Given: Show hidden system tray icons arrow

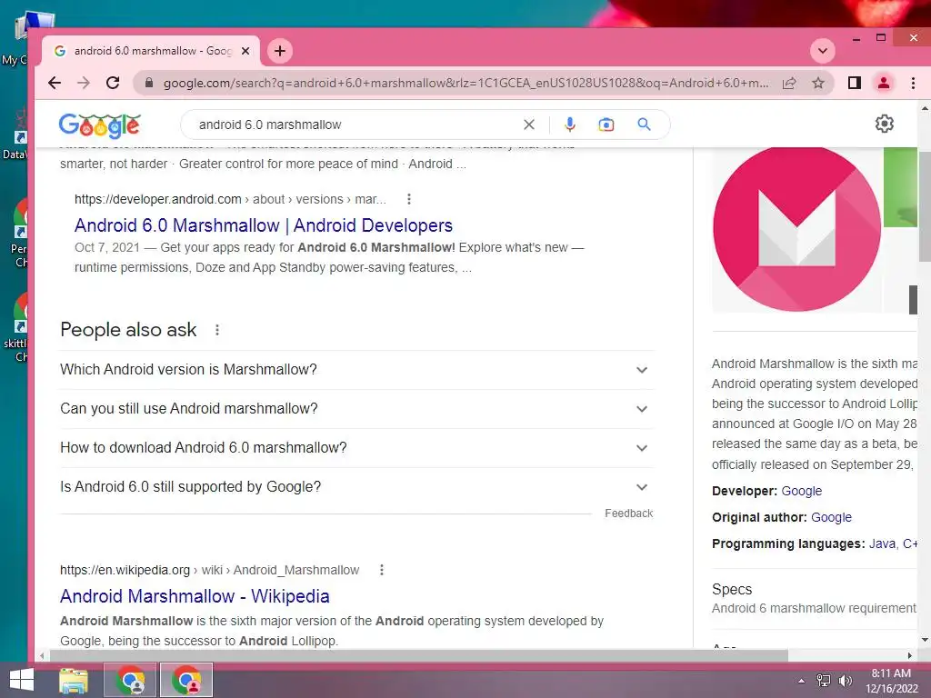Looking at the screenshot, I should (801, 681).
